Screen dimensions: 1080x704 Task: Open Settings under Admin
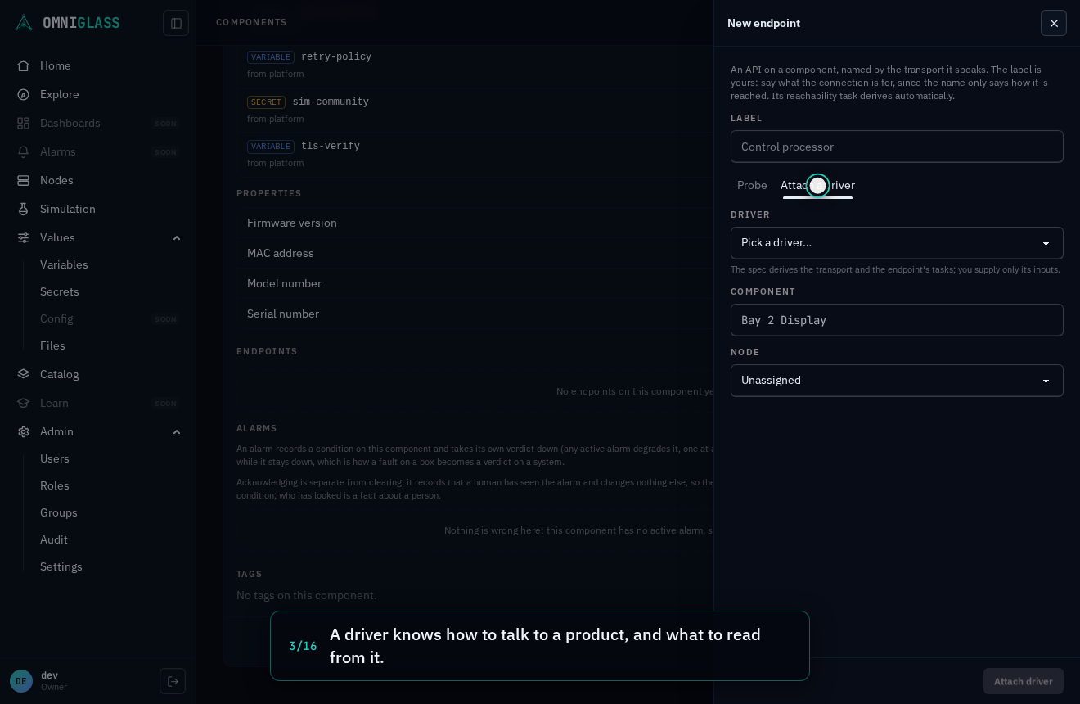click(x=61, y=566)
